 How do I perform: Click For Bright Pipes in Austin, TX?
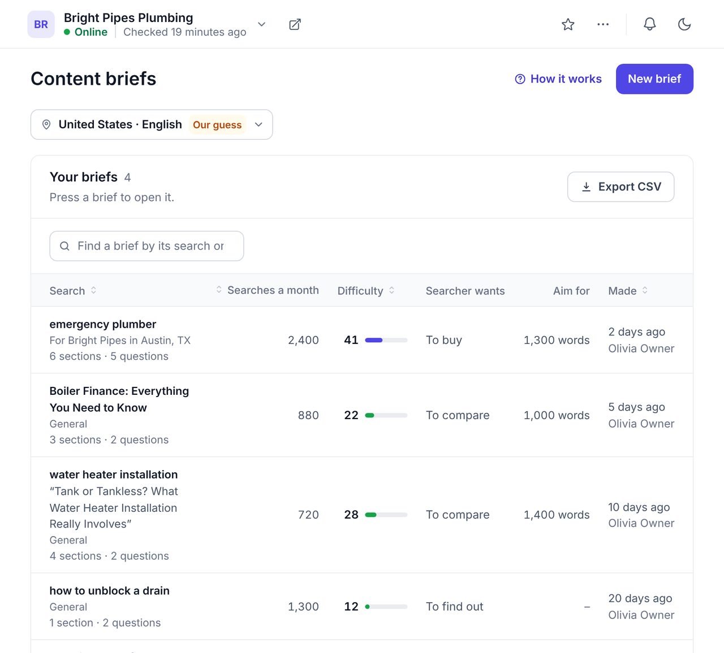tap(120, 341)
